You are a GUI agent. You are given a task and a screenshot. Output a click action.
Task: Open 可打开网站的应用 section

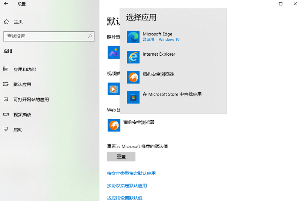pos(31,99)
